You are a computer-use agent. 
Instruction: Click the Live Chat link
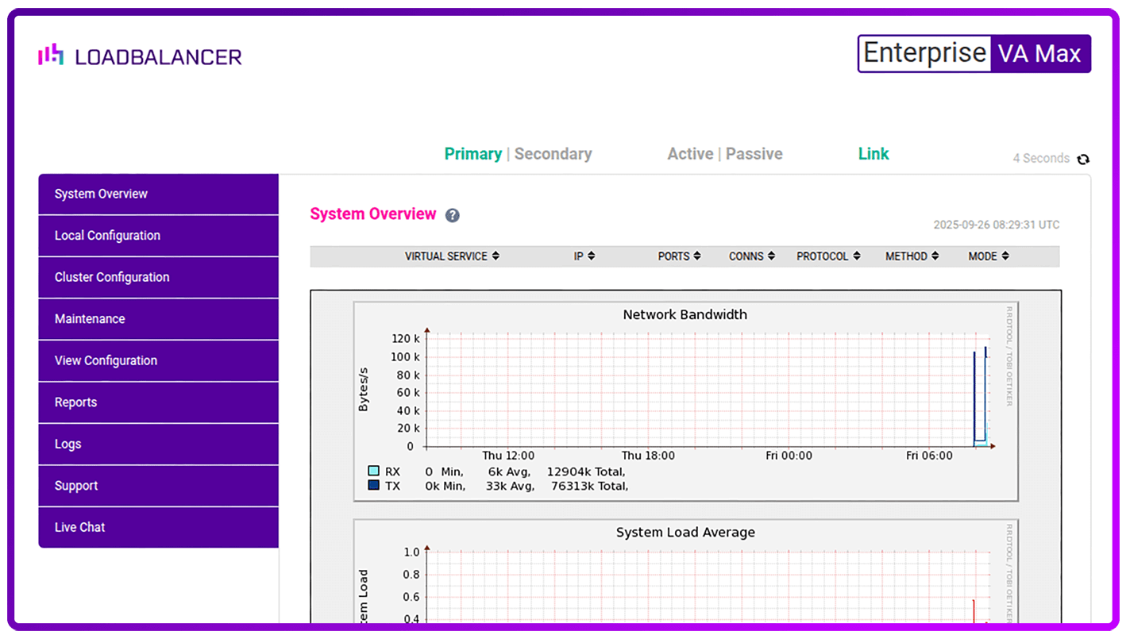[x=79, y=527]
